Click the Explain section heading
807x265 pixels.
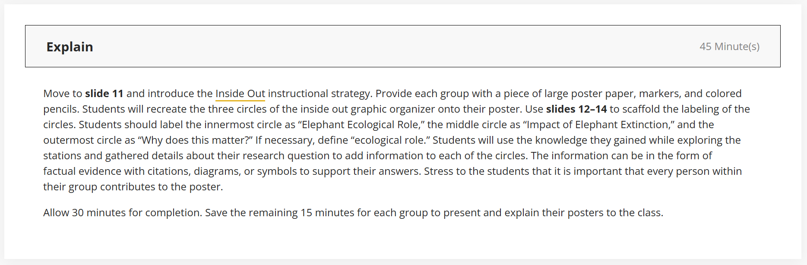click(70, 47)
